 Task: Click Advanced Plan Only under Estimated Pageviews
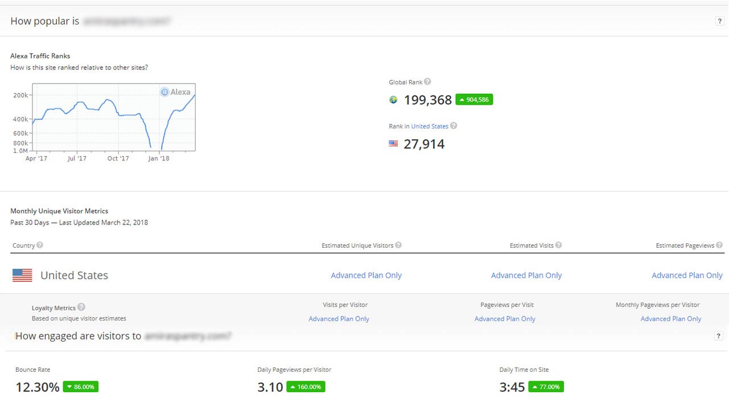pos(687,275)
